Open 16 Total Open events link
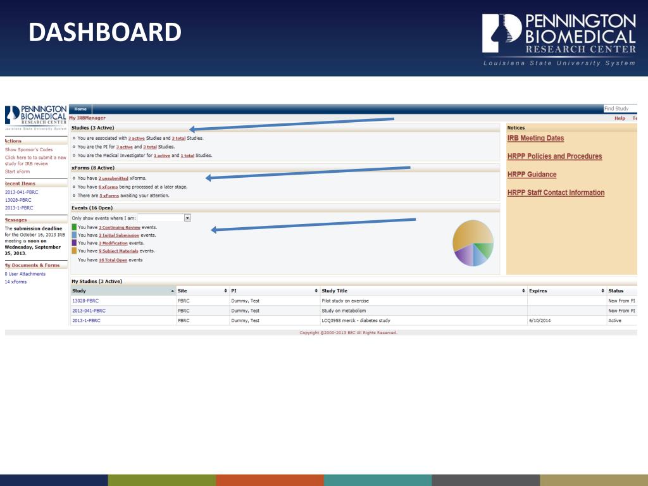648x486 pixels. pyautogui.click(x=113, y=260)
